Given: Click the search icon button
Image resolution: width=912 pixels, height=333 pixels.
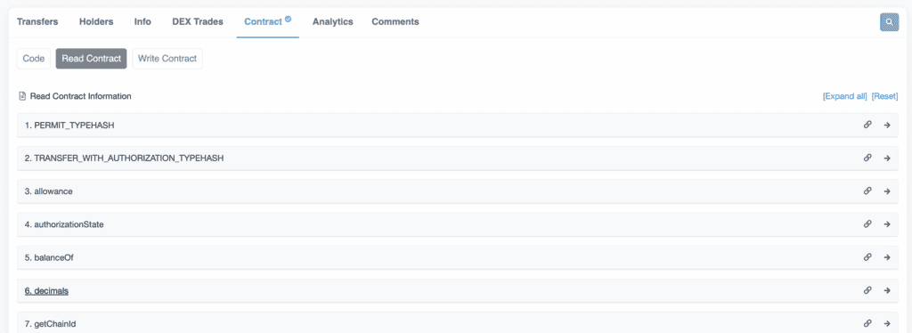Looking at the screenshot, I should (889, 22).
